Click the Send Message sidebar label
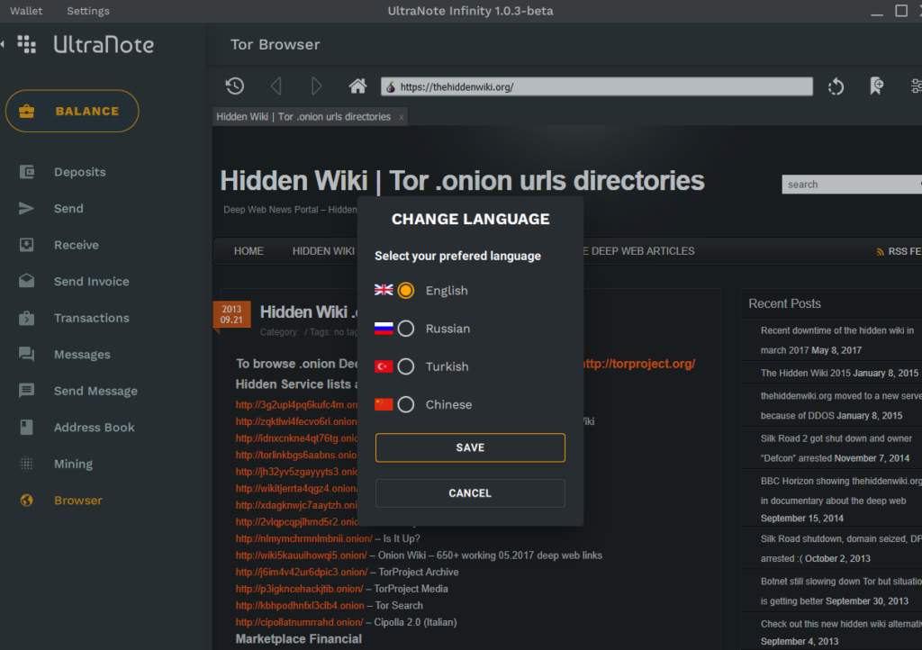The width and height of the screenshot is (922, 650). (95, 391)
